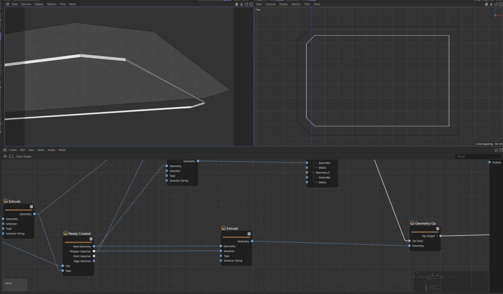Click the Edge Selection output port
Viewport: 503px width, 294px height.
[x=94, y=261]
